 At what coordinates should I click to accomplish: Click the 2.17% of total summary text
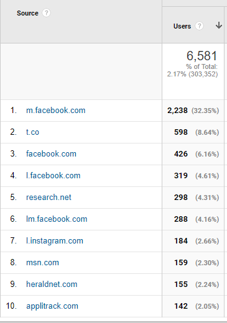pos(192,70)
